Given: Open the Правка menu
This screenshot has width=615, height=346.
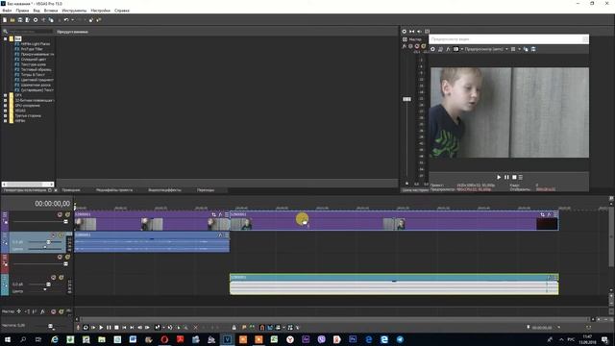Looking at the screenshot, I should pos(22,11).
